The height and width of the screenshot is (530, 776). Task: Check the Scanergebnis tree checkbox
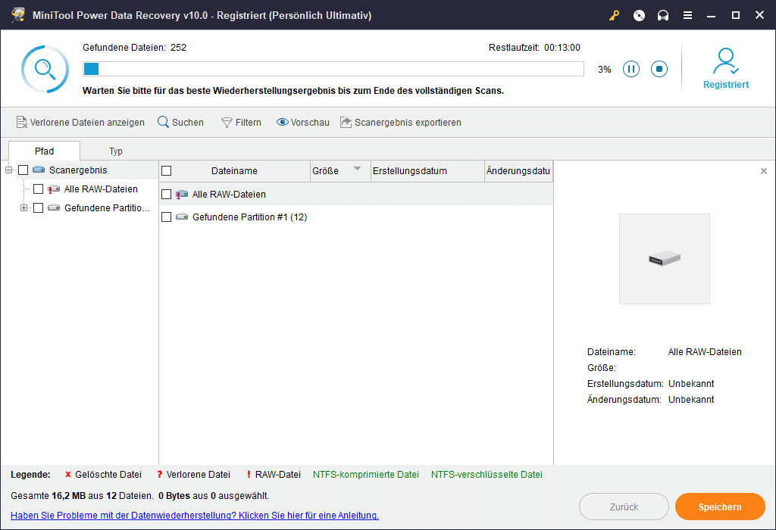click(23, 170)
